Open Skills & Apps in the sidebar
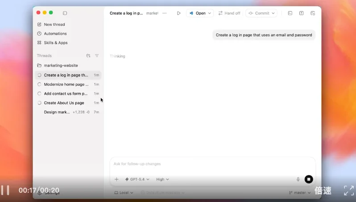This screenshot has width=356, height=202. 55,43
